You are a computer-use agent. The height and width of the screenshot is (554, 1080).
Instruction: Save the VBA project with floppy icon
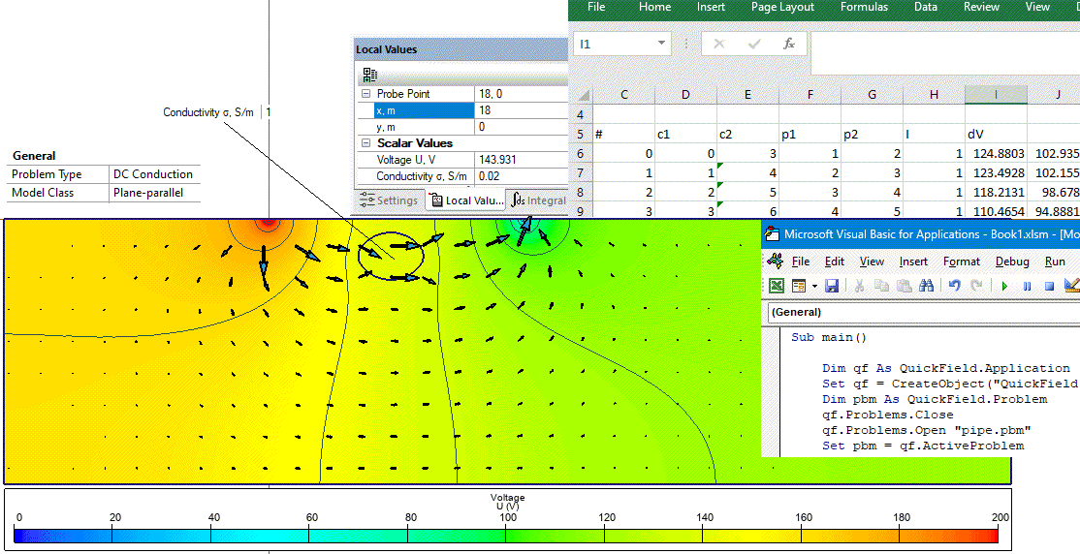pos(832,286)
